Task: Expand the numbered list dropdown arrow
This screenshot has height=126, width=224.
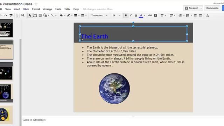Action: pyautogui.click(x=184, y=15)
